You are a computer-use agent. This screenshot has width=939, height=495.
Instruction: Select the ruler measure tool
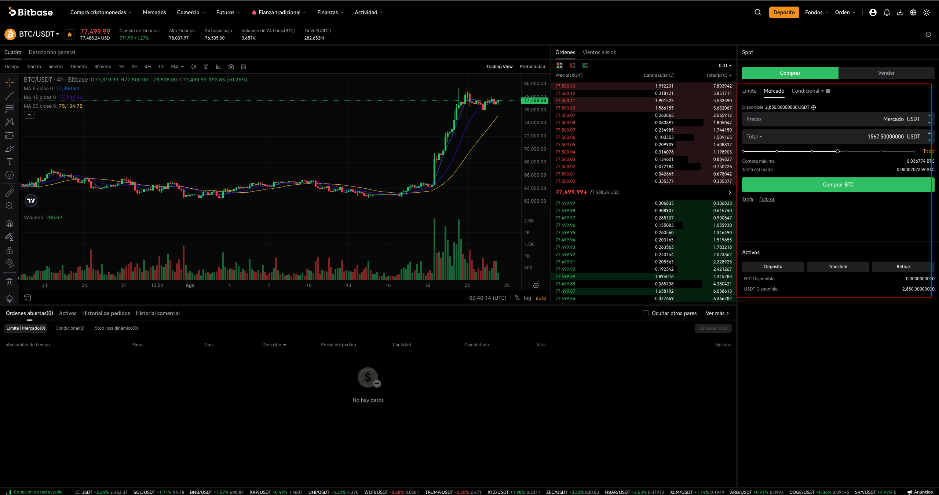pyautogui.click(x=10, y=192)
